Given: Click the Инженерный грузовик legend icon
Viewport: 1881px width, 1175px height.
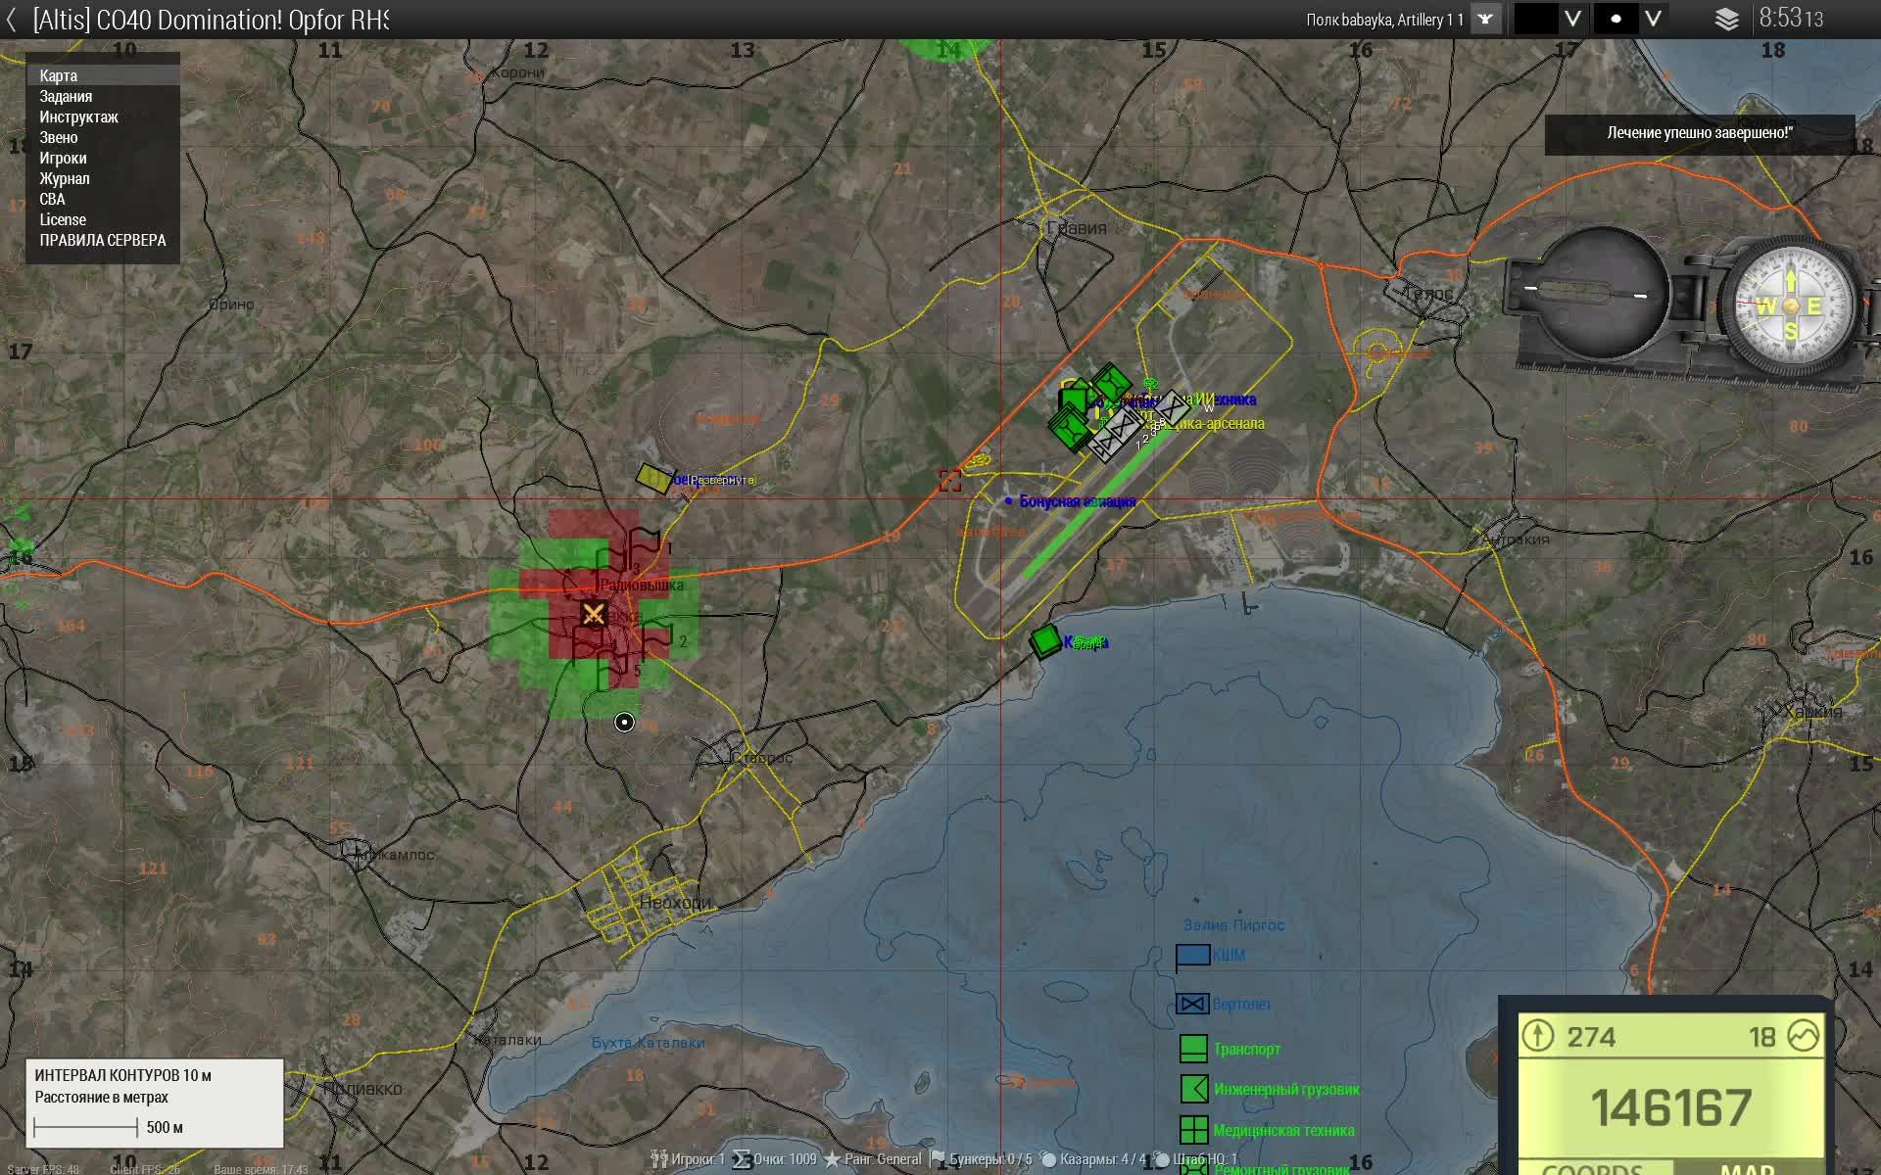Looking at the screenshot, I should pyautogui.click(x=1193, y=1089).
